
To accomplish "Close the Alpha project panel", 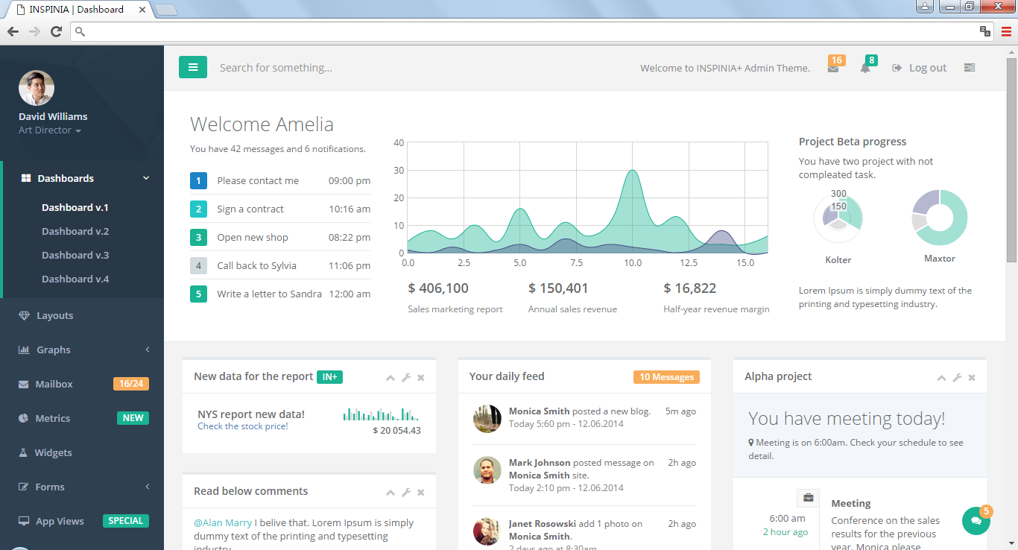I will (x=972, y=378).
